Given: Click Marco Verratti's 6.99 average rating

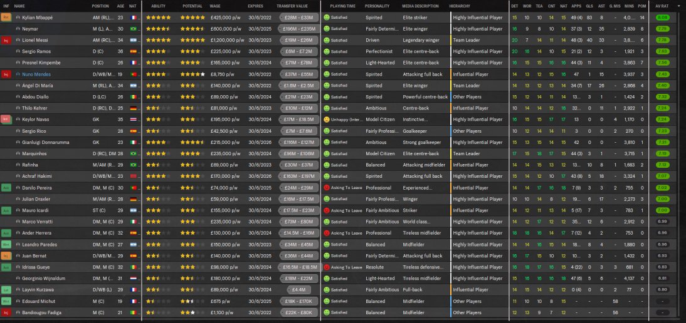Looking at the screenshot, I should (662, 222).
